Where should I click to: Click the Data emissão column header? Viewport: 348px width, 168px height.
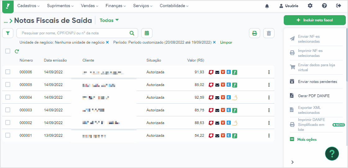tap(55, 60)
